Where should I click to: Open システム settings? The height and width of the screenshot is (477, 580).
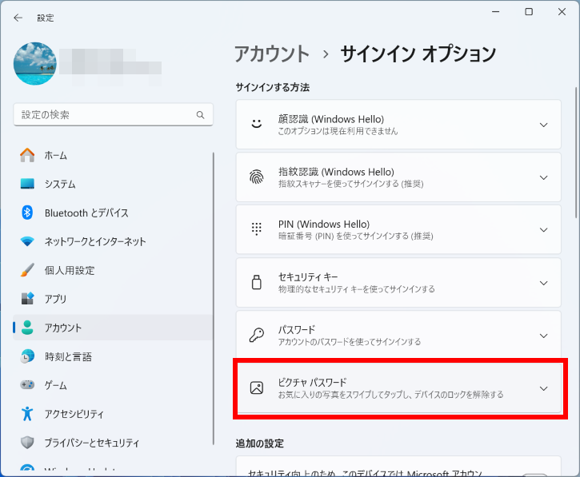(113, 184)
